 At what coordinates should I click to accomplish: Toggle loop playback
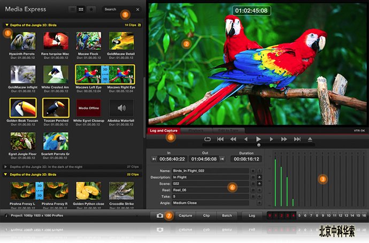tap(207, 139)
